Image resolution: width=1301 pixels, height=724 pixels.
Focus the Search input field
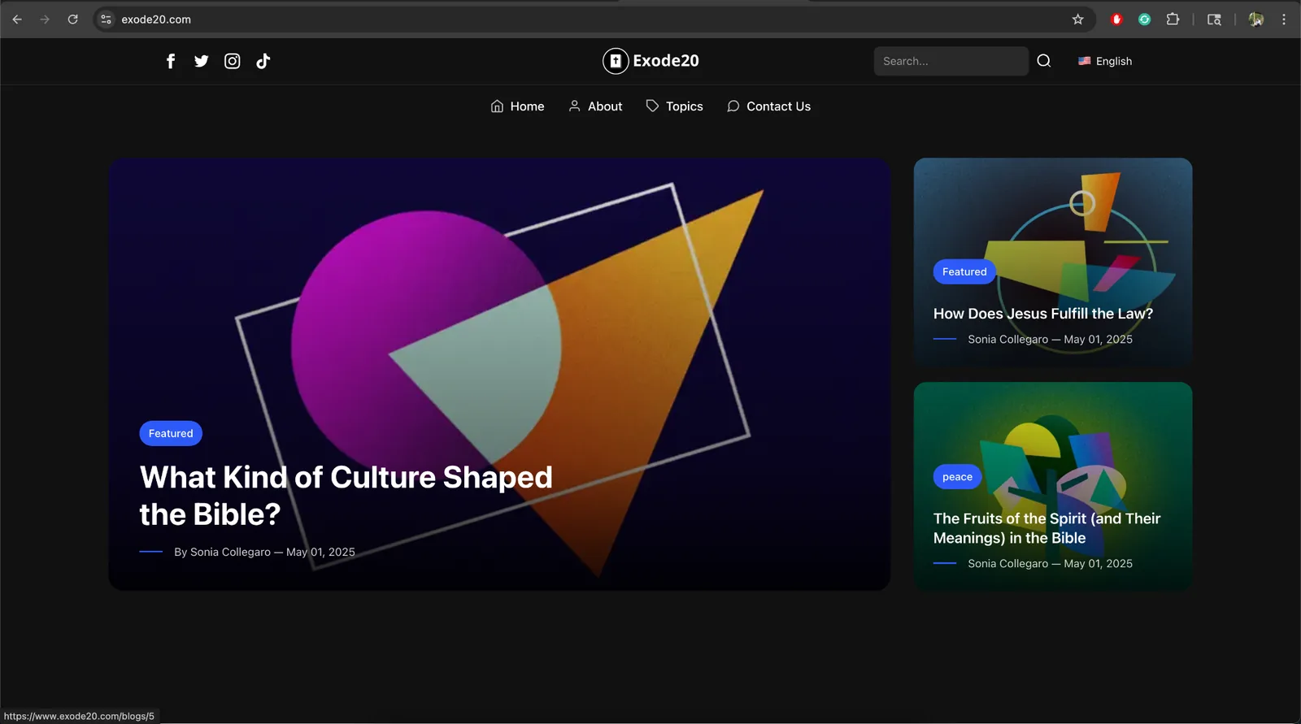tap(951, 61)
